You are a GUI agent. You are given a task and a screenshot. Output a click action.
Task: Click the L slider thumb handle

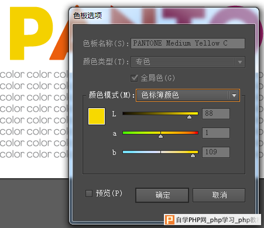point(189,117)
